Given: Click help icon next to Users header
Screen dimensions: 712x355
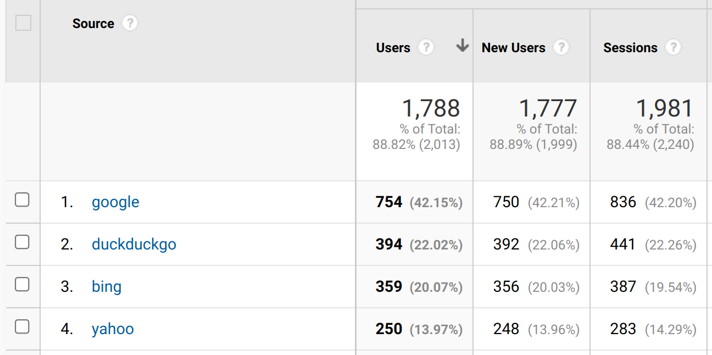Looking at the screenshot, I should pyautogui.click(x=426, y=48).
